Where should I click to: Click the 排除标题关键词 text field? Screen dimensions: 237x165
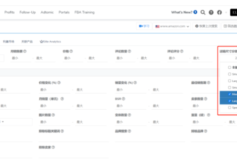73,139
